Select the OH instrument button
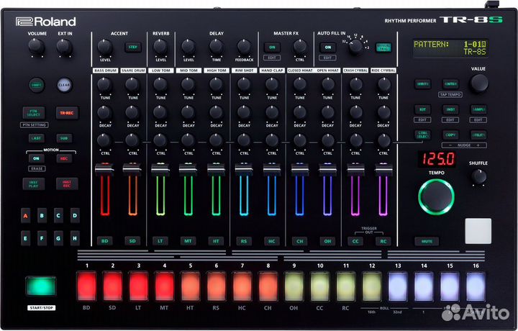The height and width of the screenshot is (331, 518). pos(327,241)
